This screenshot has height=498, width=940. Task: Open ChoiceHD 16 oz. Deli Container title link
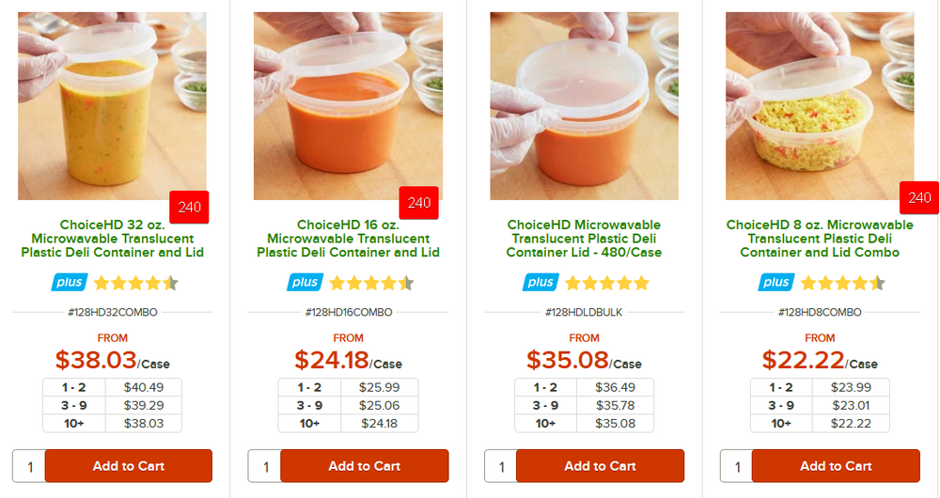pos(348,239)
